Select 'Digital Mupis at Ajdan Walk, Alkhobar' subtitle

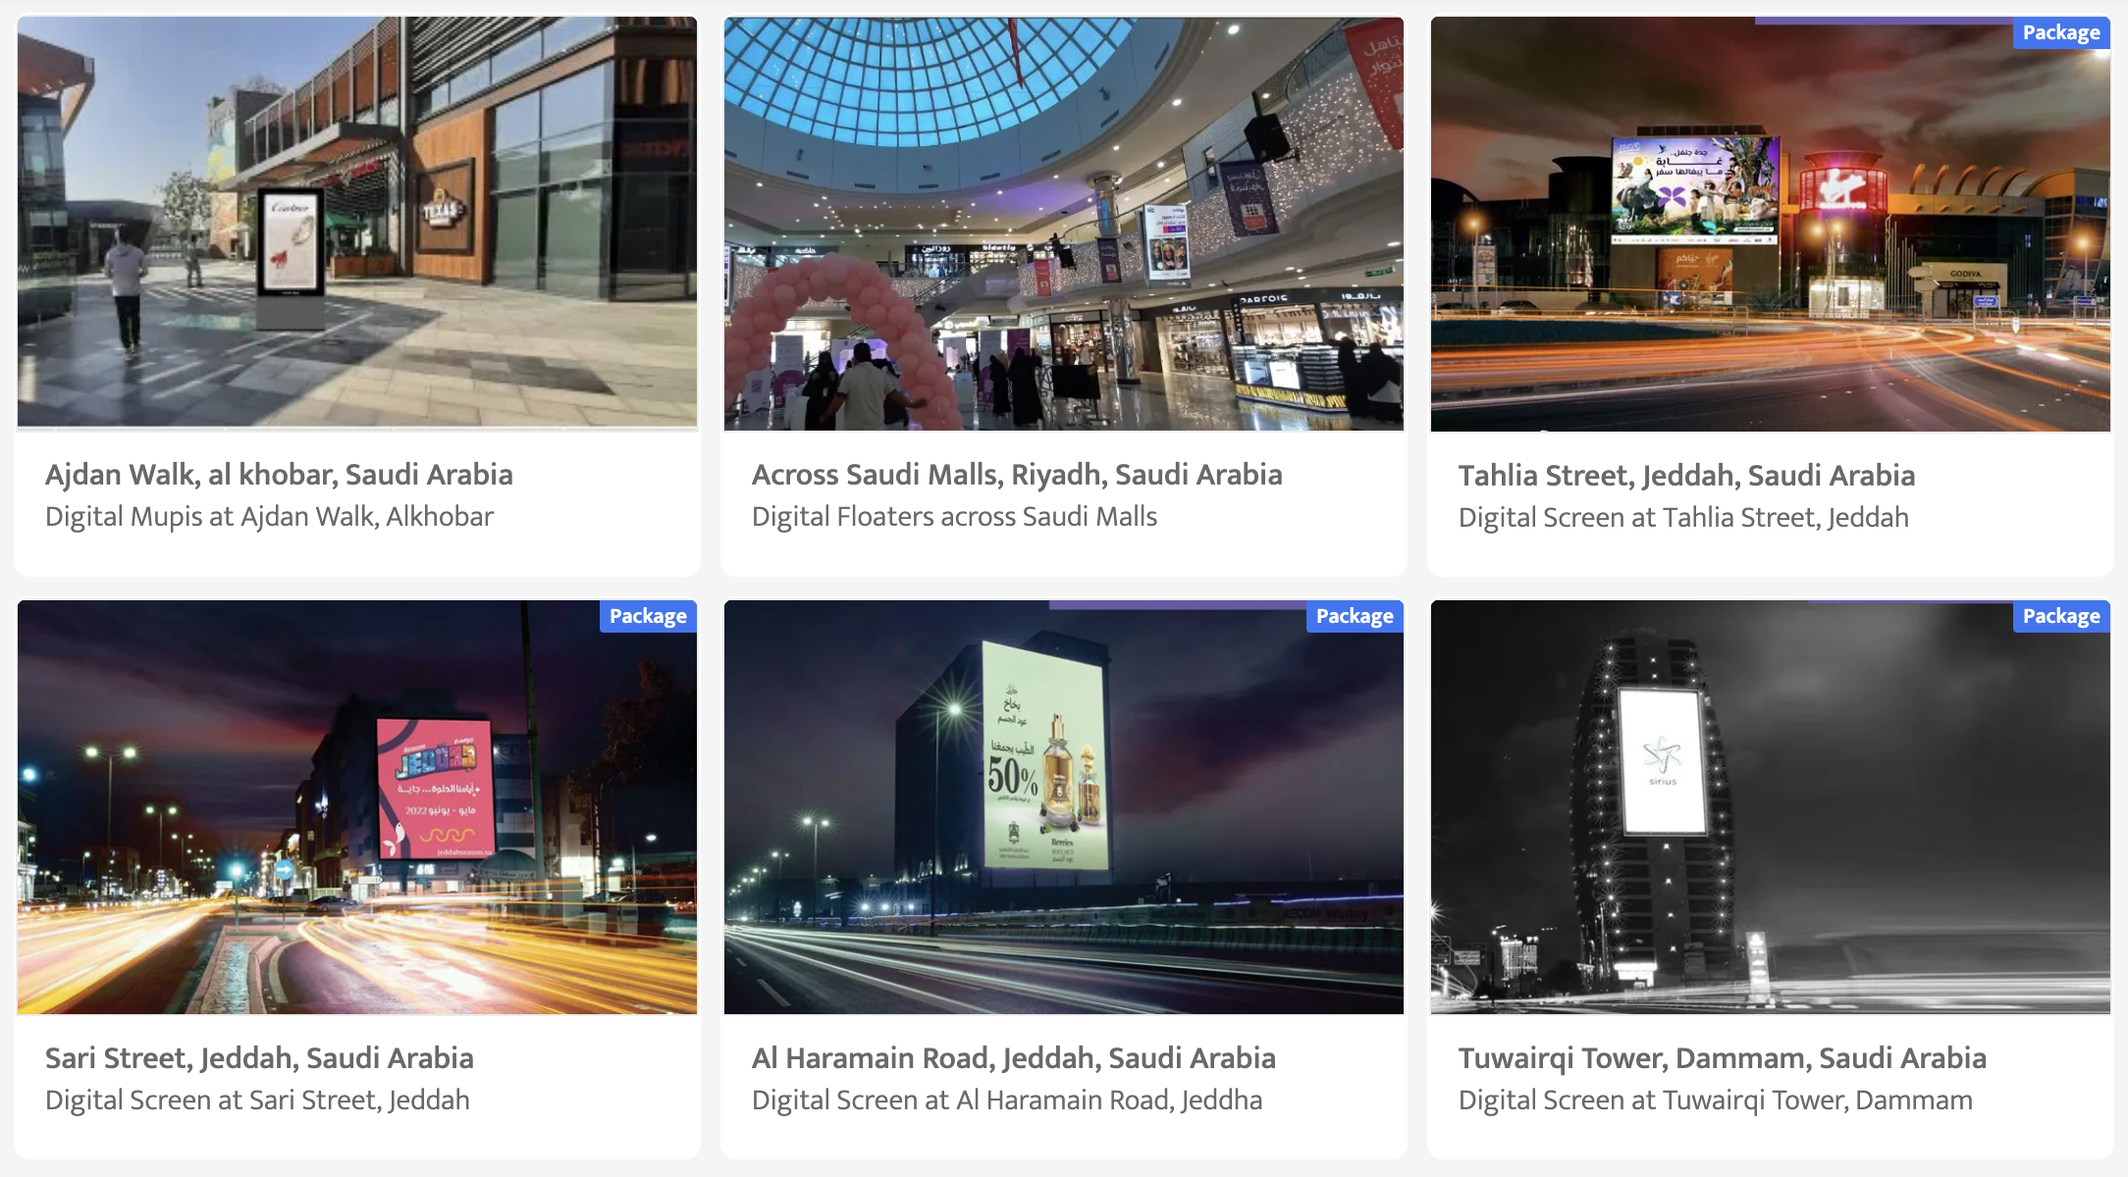(269, 517)
